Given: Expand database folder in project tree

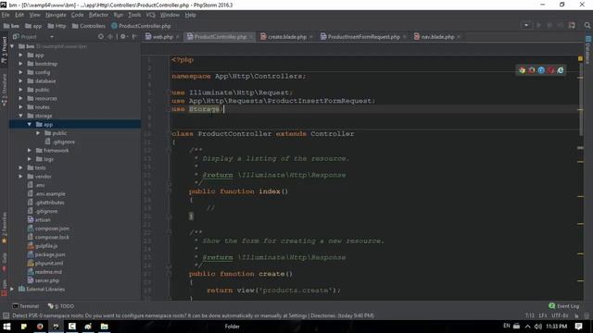Looking at the screenshot, I should (x=20, y=80).
